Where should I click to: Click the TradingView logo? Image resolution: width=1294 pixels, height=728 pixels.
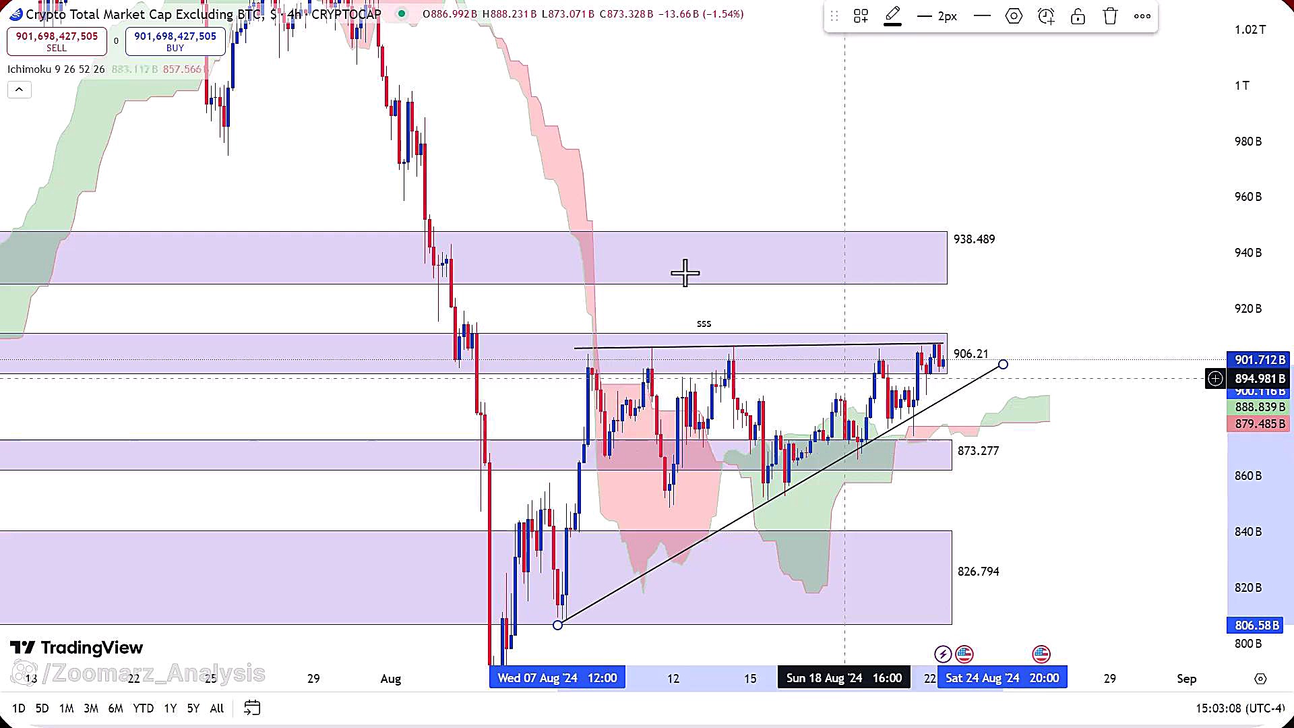(x=76, y=648)
